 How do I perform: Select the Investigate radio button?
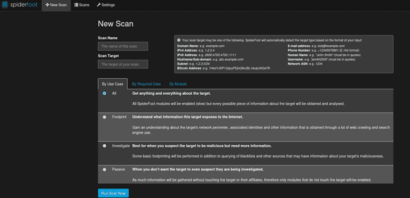(x=105, y=146)
